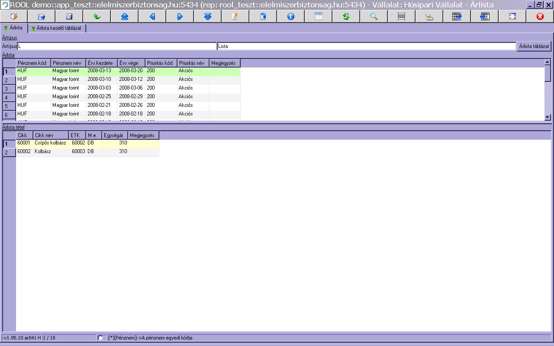554x346 pixels.
Task: Click the Ártípus code input field
Action: 116,46
